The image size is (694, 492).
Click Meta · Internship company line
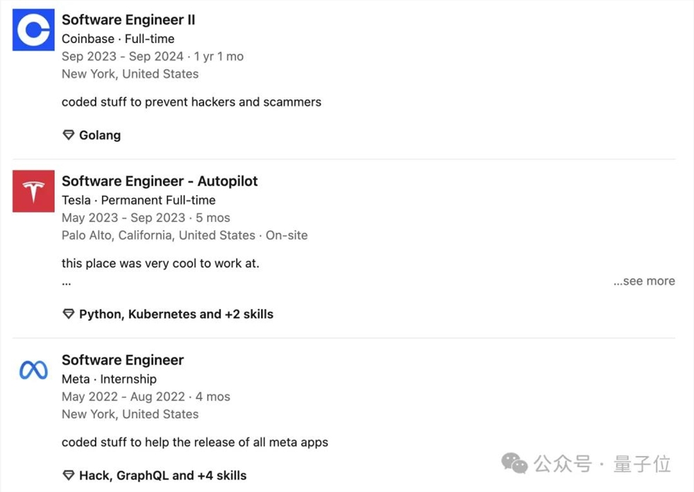(x=109, y=379)
